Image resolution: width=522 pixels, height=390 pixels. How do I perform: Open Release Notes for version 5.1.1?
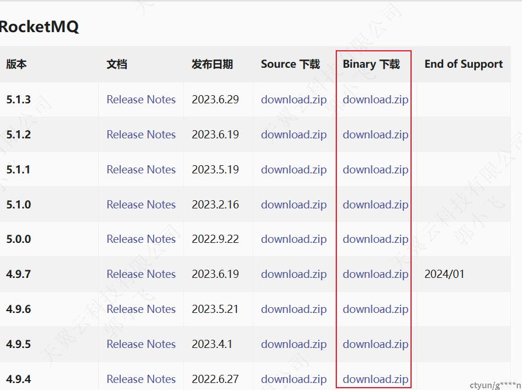[141, 169]
